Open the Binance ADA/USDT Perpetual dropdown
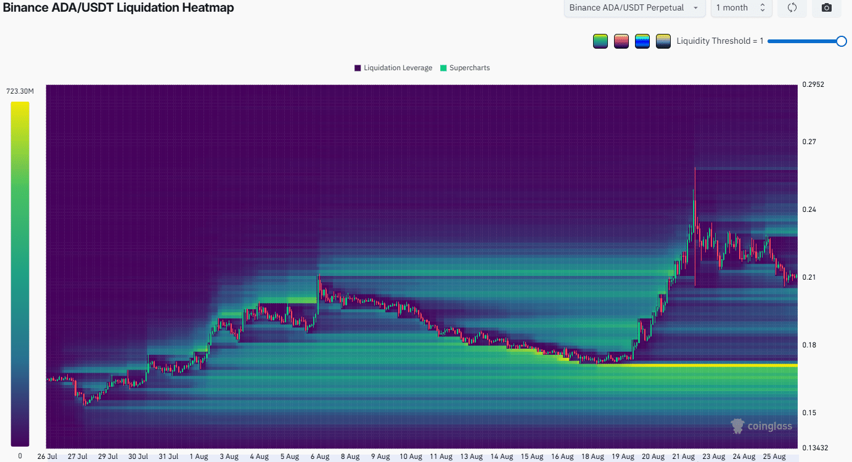This screenshot has height=462, width=852. (635, 8)
